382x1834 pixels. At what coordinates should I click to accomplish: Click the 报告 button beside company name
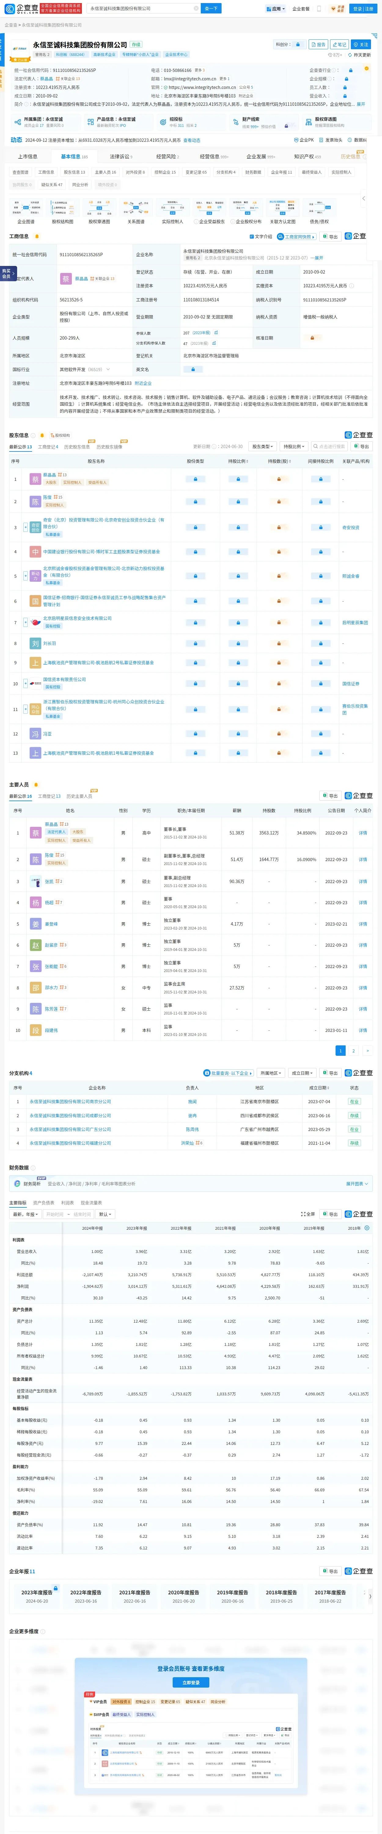tap(318, 44)
